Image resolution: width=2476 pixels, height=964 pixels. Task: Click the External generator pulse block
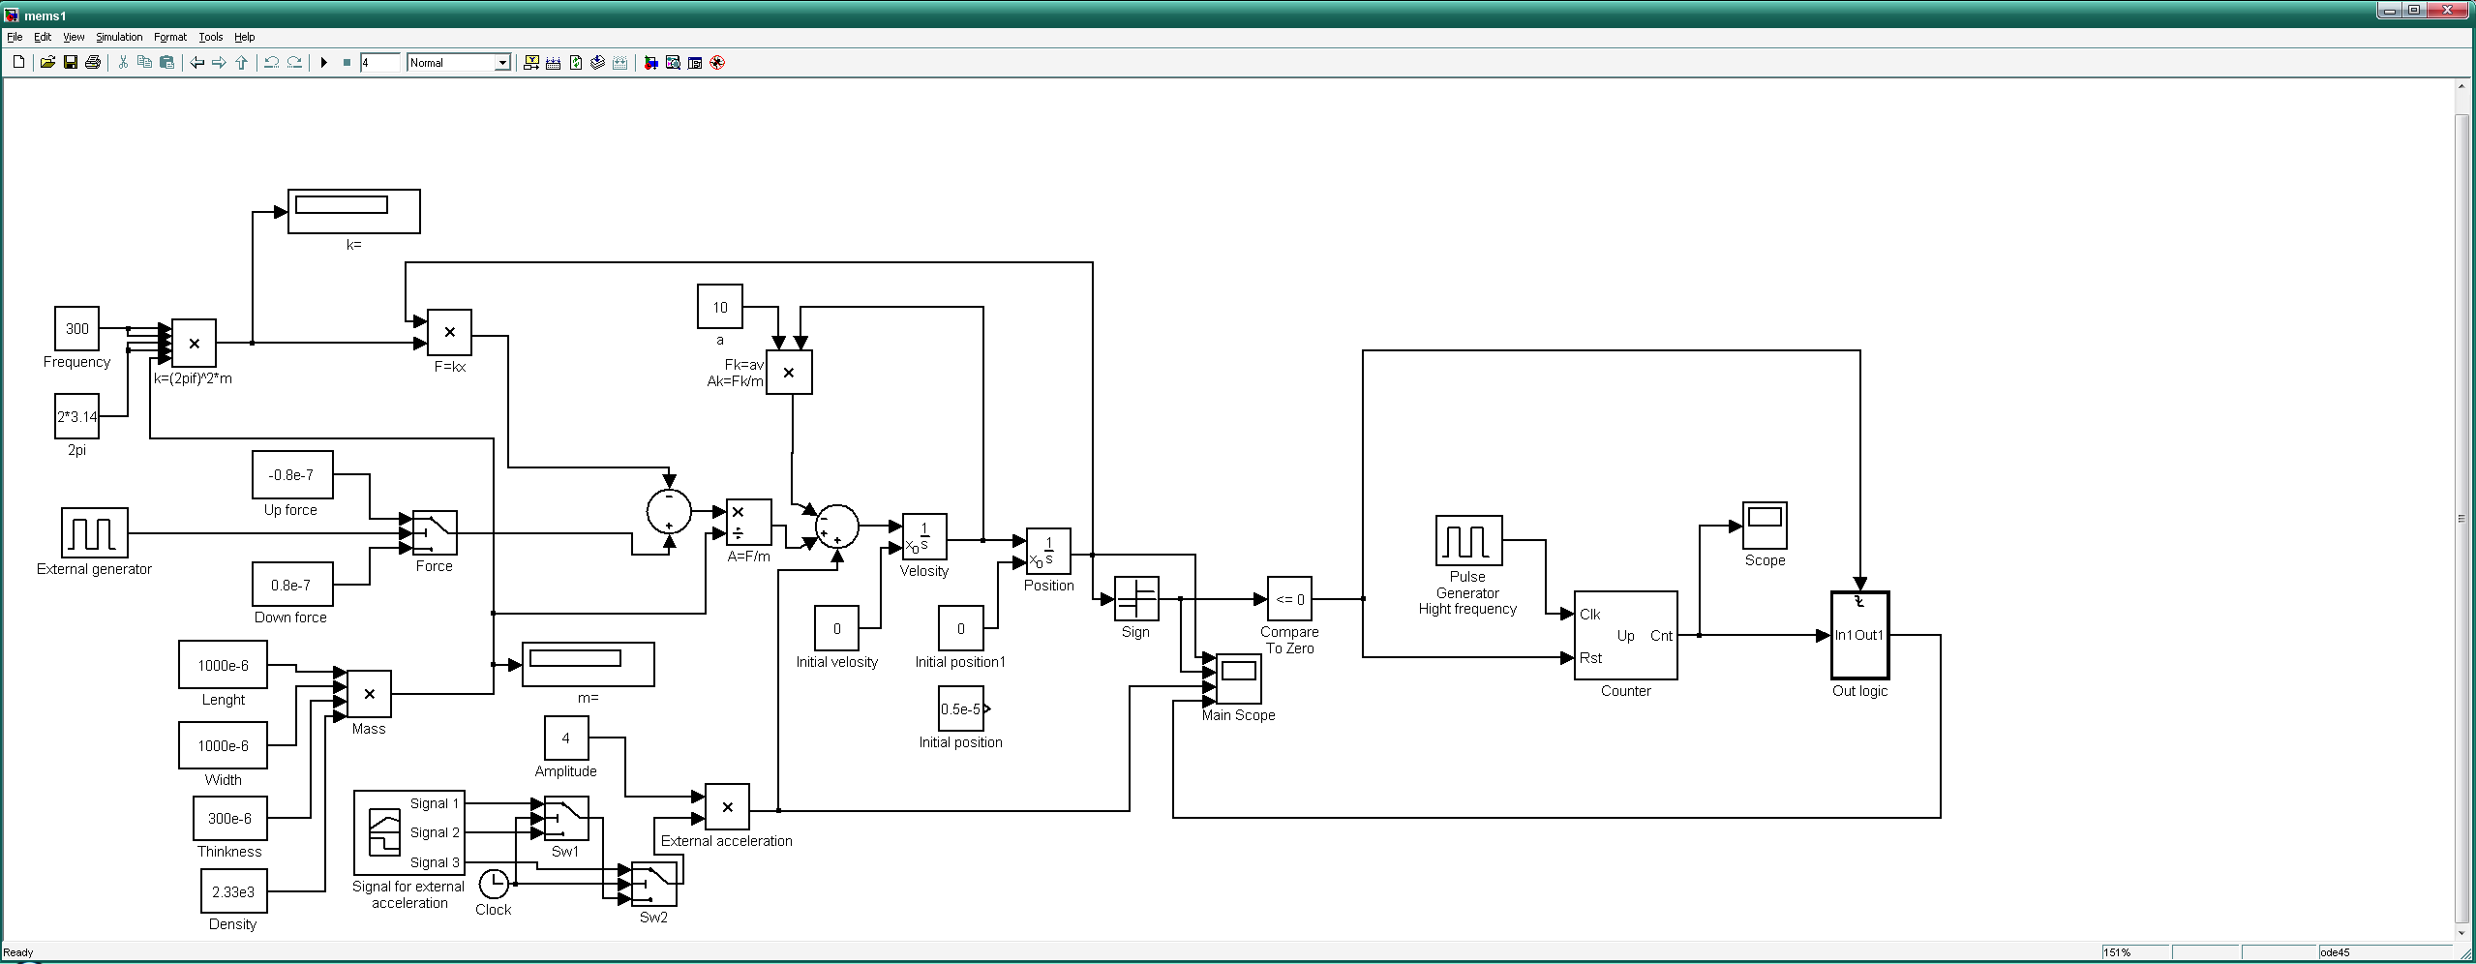pos(95,533)
